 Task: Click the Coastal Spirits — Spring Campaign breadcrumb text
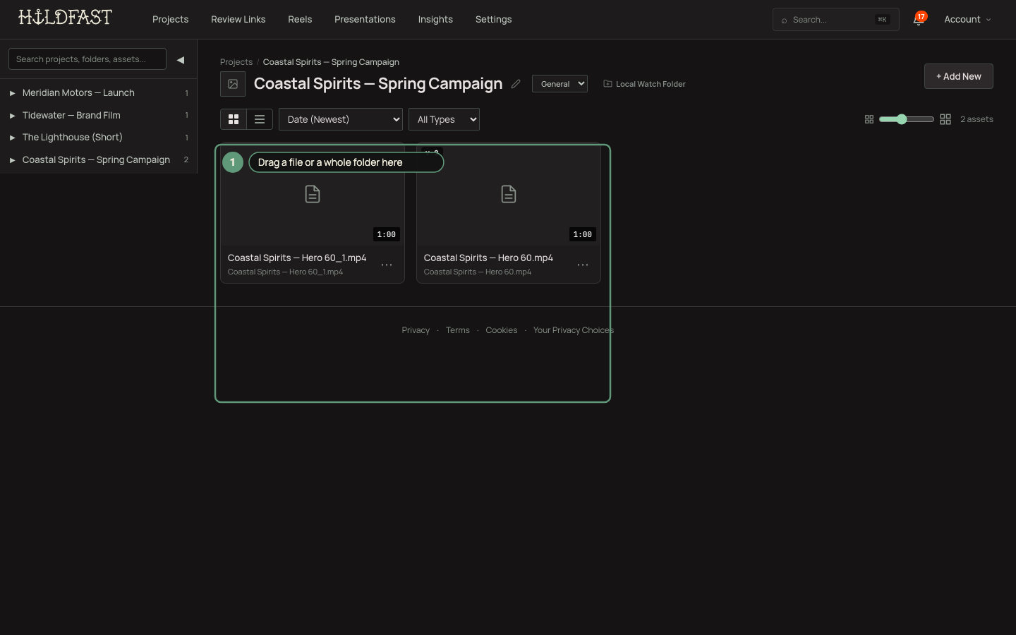(x=331, y=62)
